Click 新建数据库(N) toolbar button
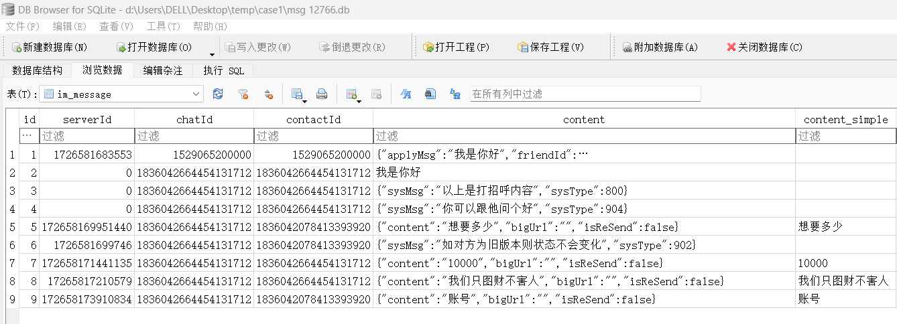Viewport: 897px width, 324px height. (50, 48)
